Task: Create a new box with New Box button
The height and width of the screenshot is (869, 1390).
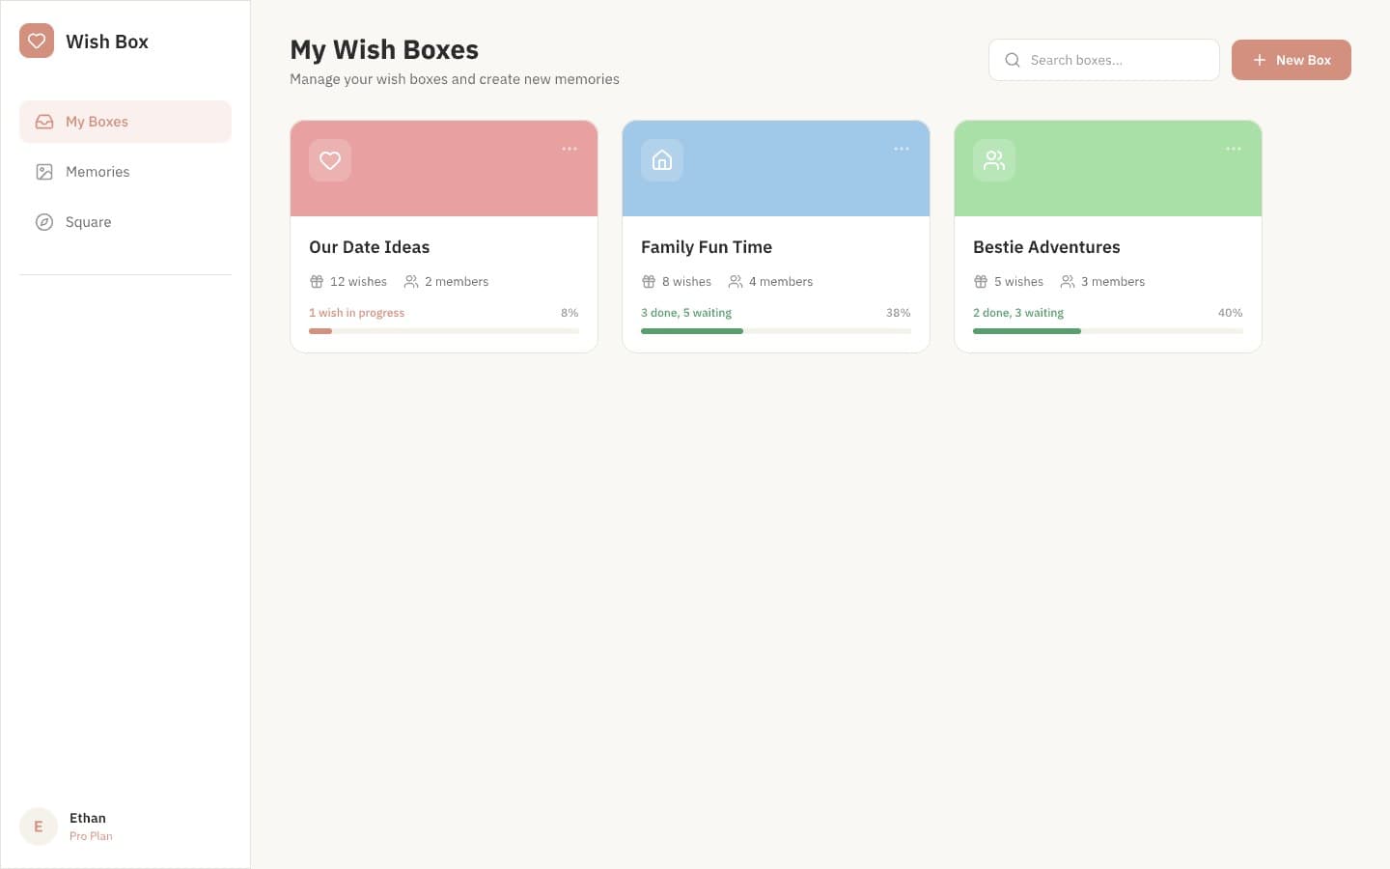Action: pyautogui.click(x=1292, y=59)
